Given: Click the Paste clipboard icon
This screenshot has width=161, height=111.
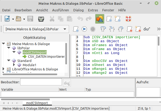Looking at the screenshot, I should (x=70, y=19).
